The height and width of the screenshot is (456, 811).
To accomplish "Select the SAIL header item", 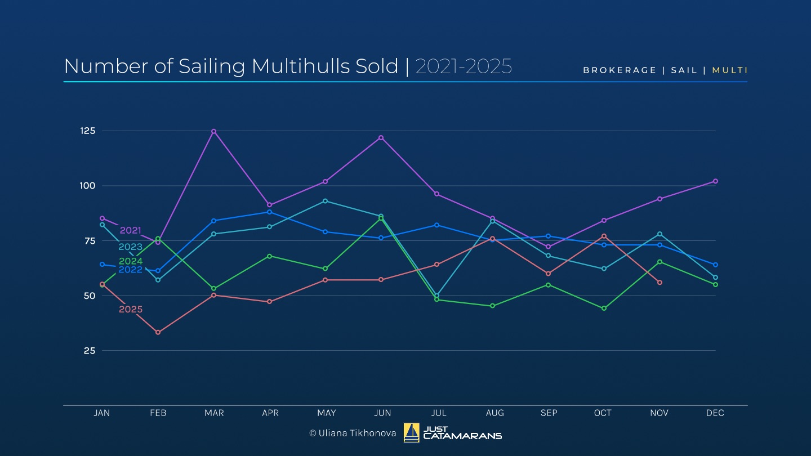I will [x=684, y=70].
